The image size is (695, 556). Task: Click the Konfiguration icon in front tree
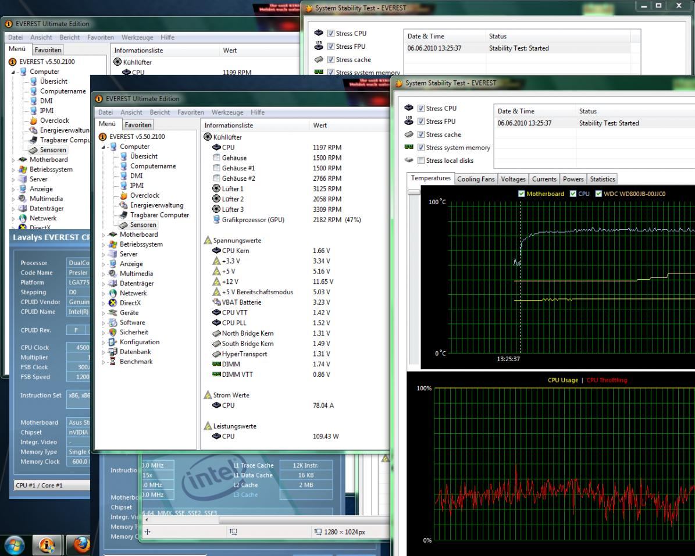pos(113,342)
